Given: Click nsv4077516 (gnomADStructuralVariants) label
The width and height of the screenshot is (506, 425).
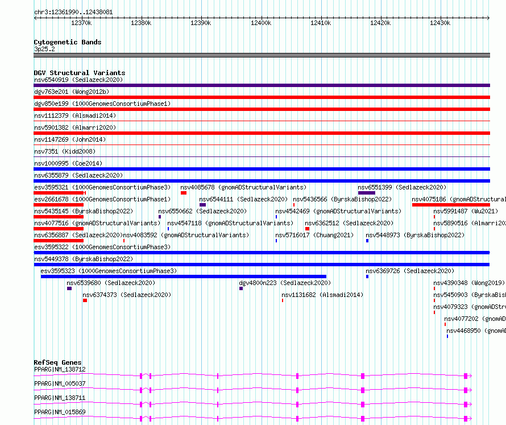Looking at the screenshot, I should point(97,223).
